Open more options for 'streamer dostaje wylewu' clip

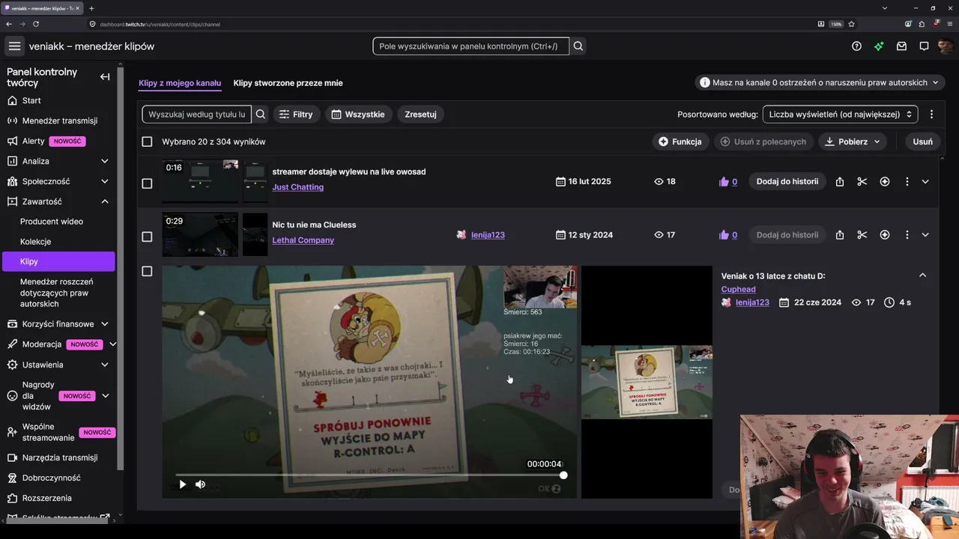907,182
